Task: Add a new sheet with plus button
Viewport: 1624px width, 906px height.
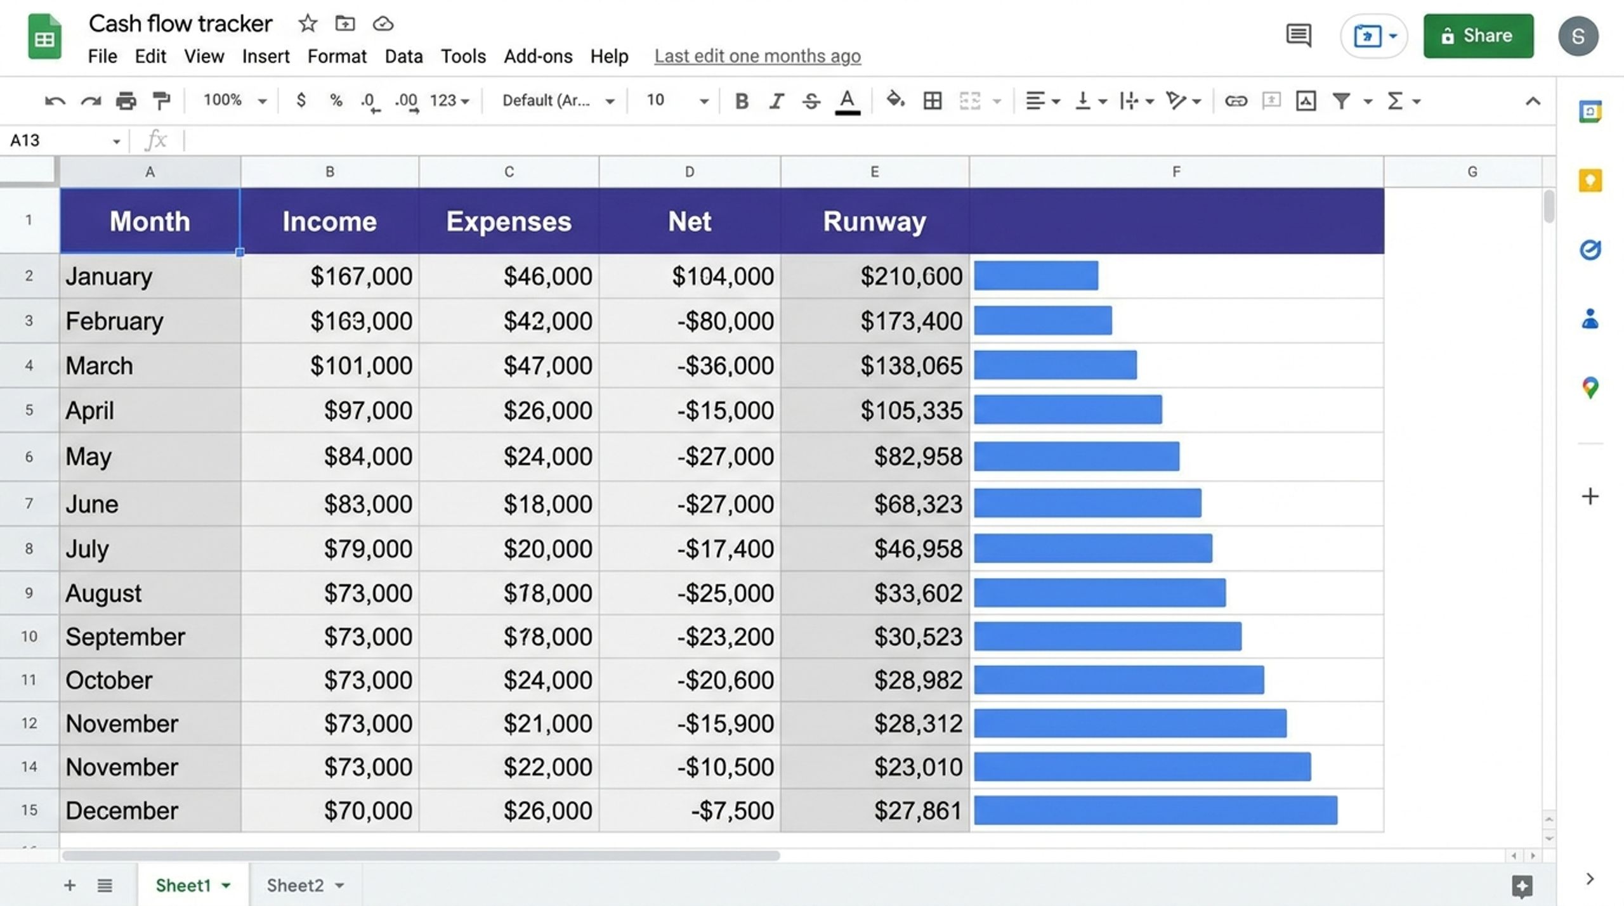Action: click(70, 885)
